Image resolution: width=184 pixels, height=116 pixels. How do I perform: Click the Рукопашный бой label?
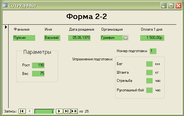pos(130,90)
